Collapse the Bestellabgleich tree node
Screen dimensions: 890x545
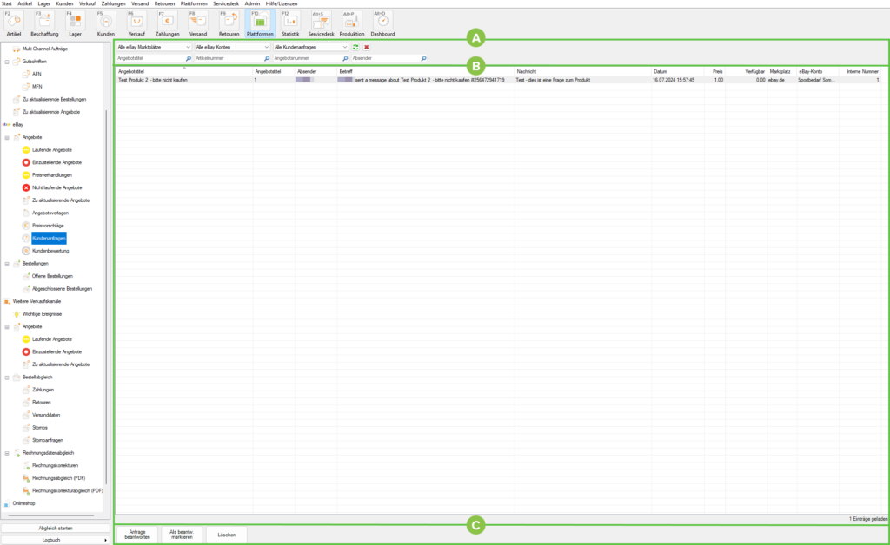pyautogui.click(x=7, y=378)
